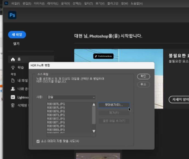Select R0010872.JPG in the file list
Image resolution: width=189 pixels, height=159 pixels.
(x=56, y=119)
